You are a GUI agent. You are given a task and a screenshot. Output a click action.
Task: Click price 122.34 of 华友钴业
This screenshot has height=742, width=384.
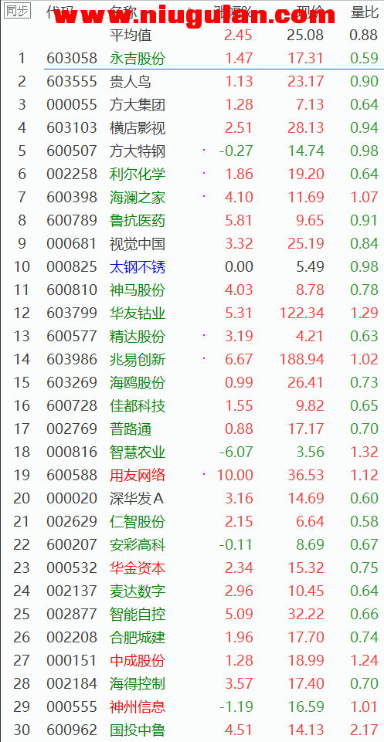(301, 313)
